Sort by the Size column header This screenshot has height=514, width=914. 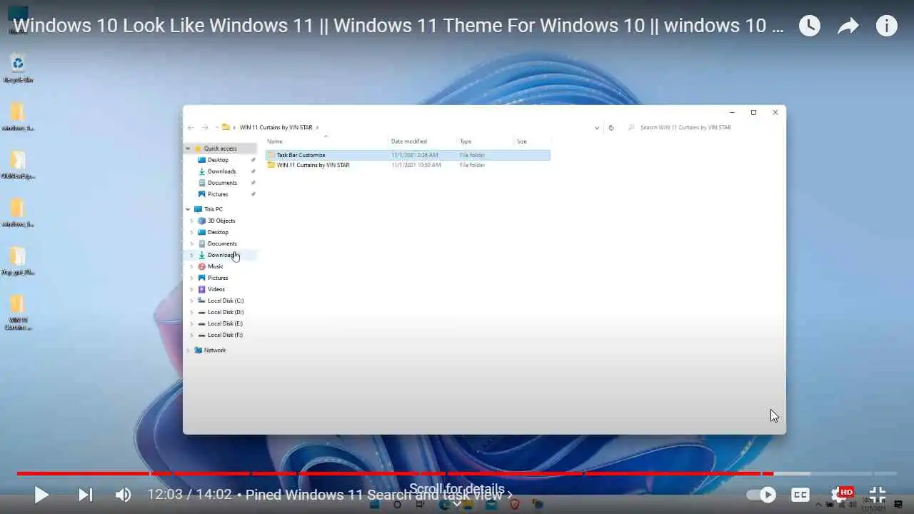tap(522, 141)
